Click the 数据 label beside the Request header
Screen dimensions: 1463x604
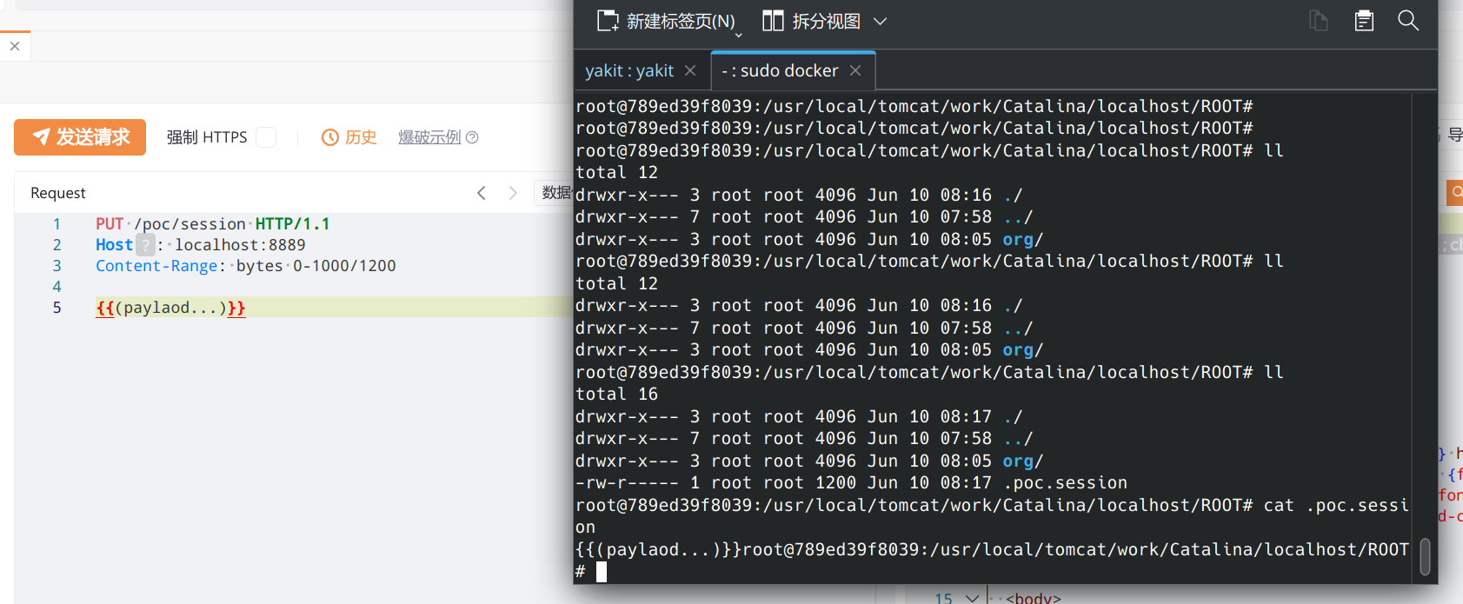click(556, 193)
